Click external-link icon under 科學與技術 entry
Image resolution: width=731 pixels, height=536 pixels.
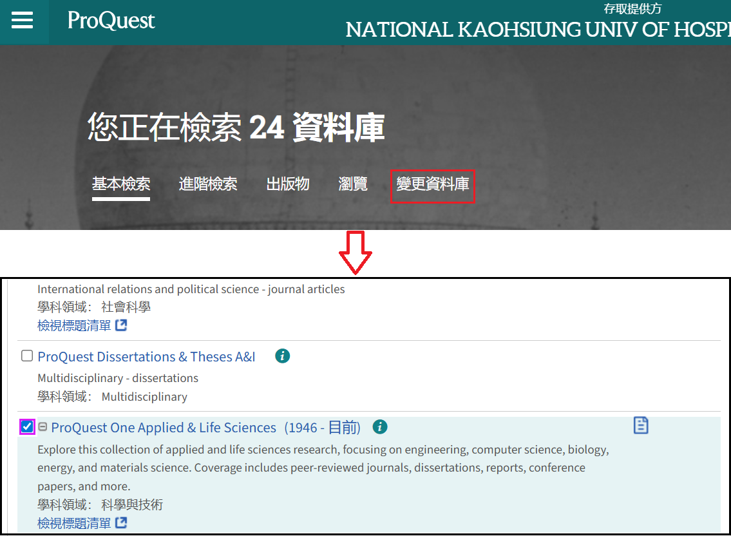click(121, 522)
